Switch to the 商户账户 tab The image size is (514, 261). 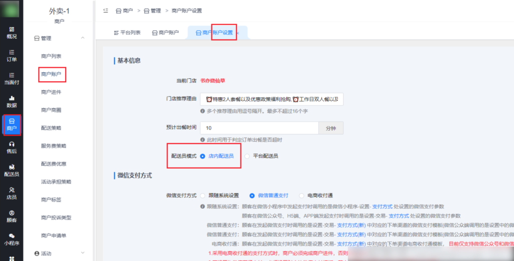[x=165, y=33]
